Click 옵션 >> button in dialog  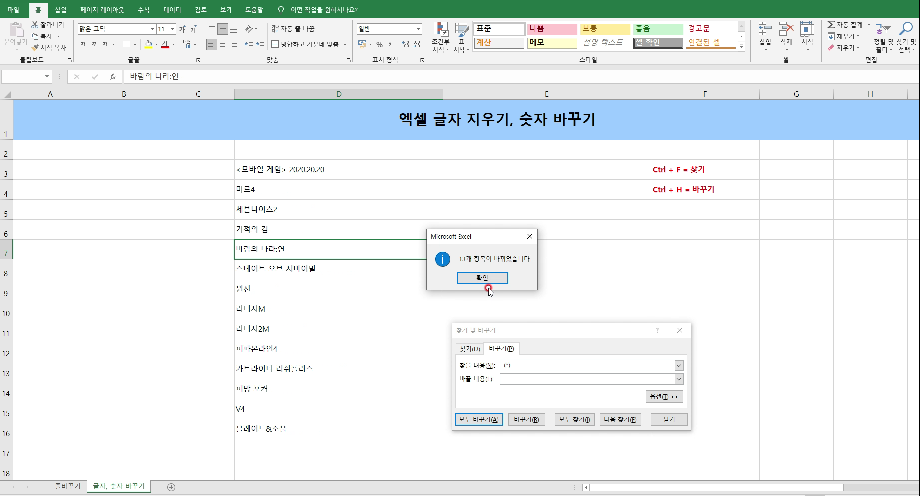[x=664, y=397]
